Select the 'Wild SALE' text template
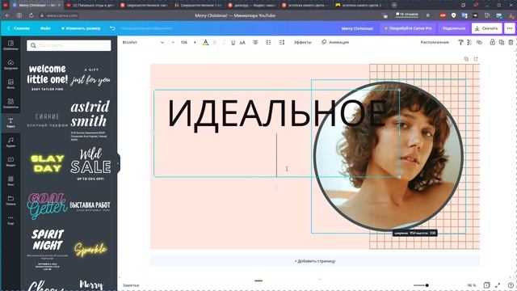Screen dimensions: 517x291 pos(90,164)
